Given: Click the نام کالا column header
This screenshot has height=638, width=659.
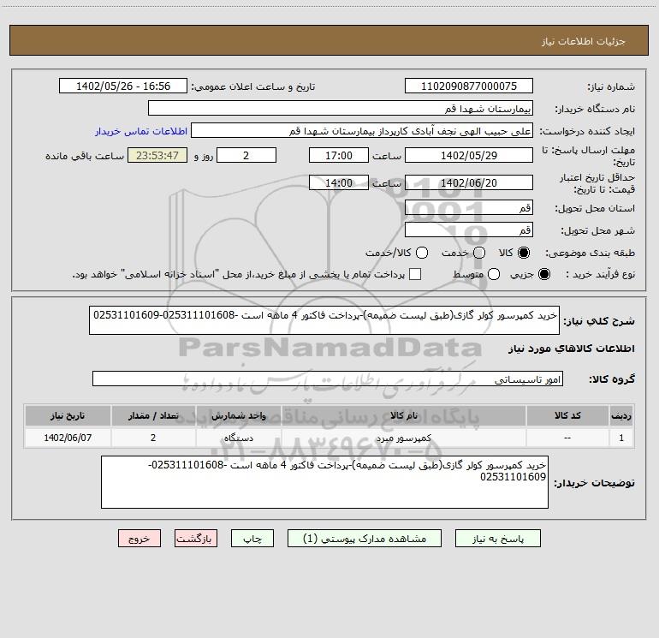Looking at the screenshot, I should coord(404,415).
